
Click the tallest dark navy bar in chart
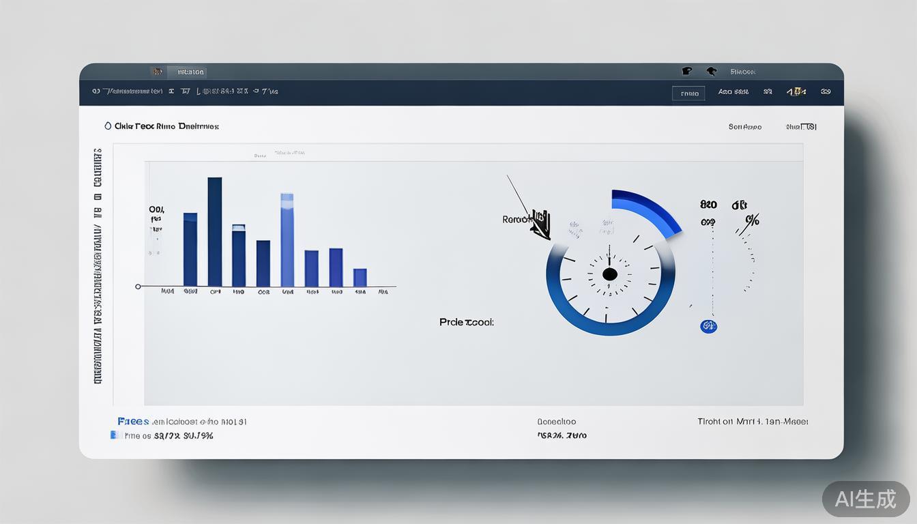click(x=214, y=231)
